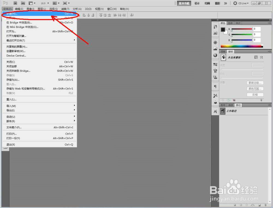Open the Paragraph panel icon in dock
Viewport: 273px width, 208px height.
coord(215,86)
